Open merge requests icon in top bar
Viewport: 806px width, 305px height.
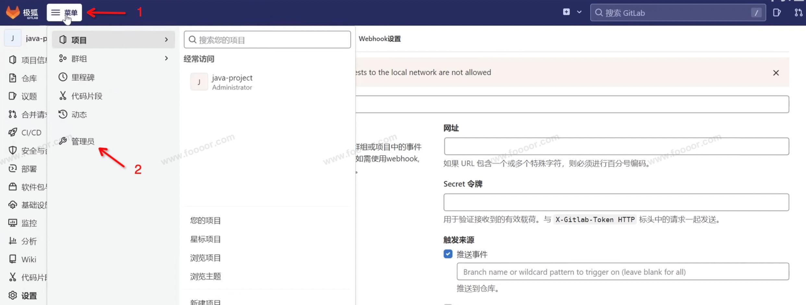click(798, 13)
